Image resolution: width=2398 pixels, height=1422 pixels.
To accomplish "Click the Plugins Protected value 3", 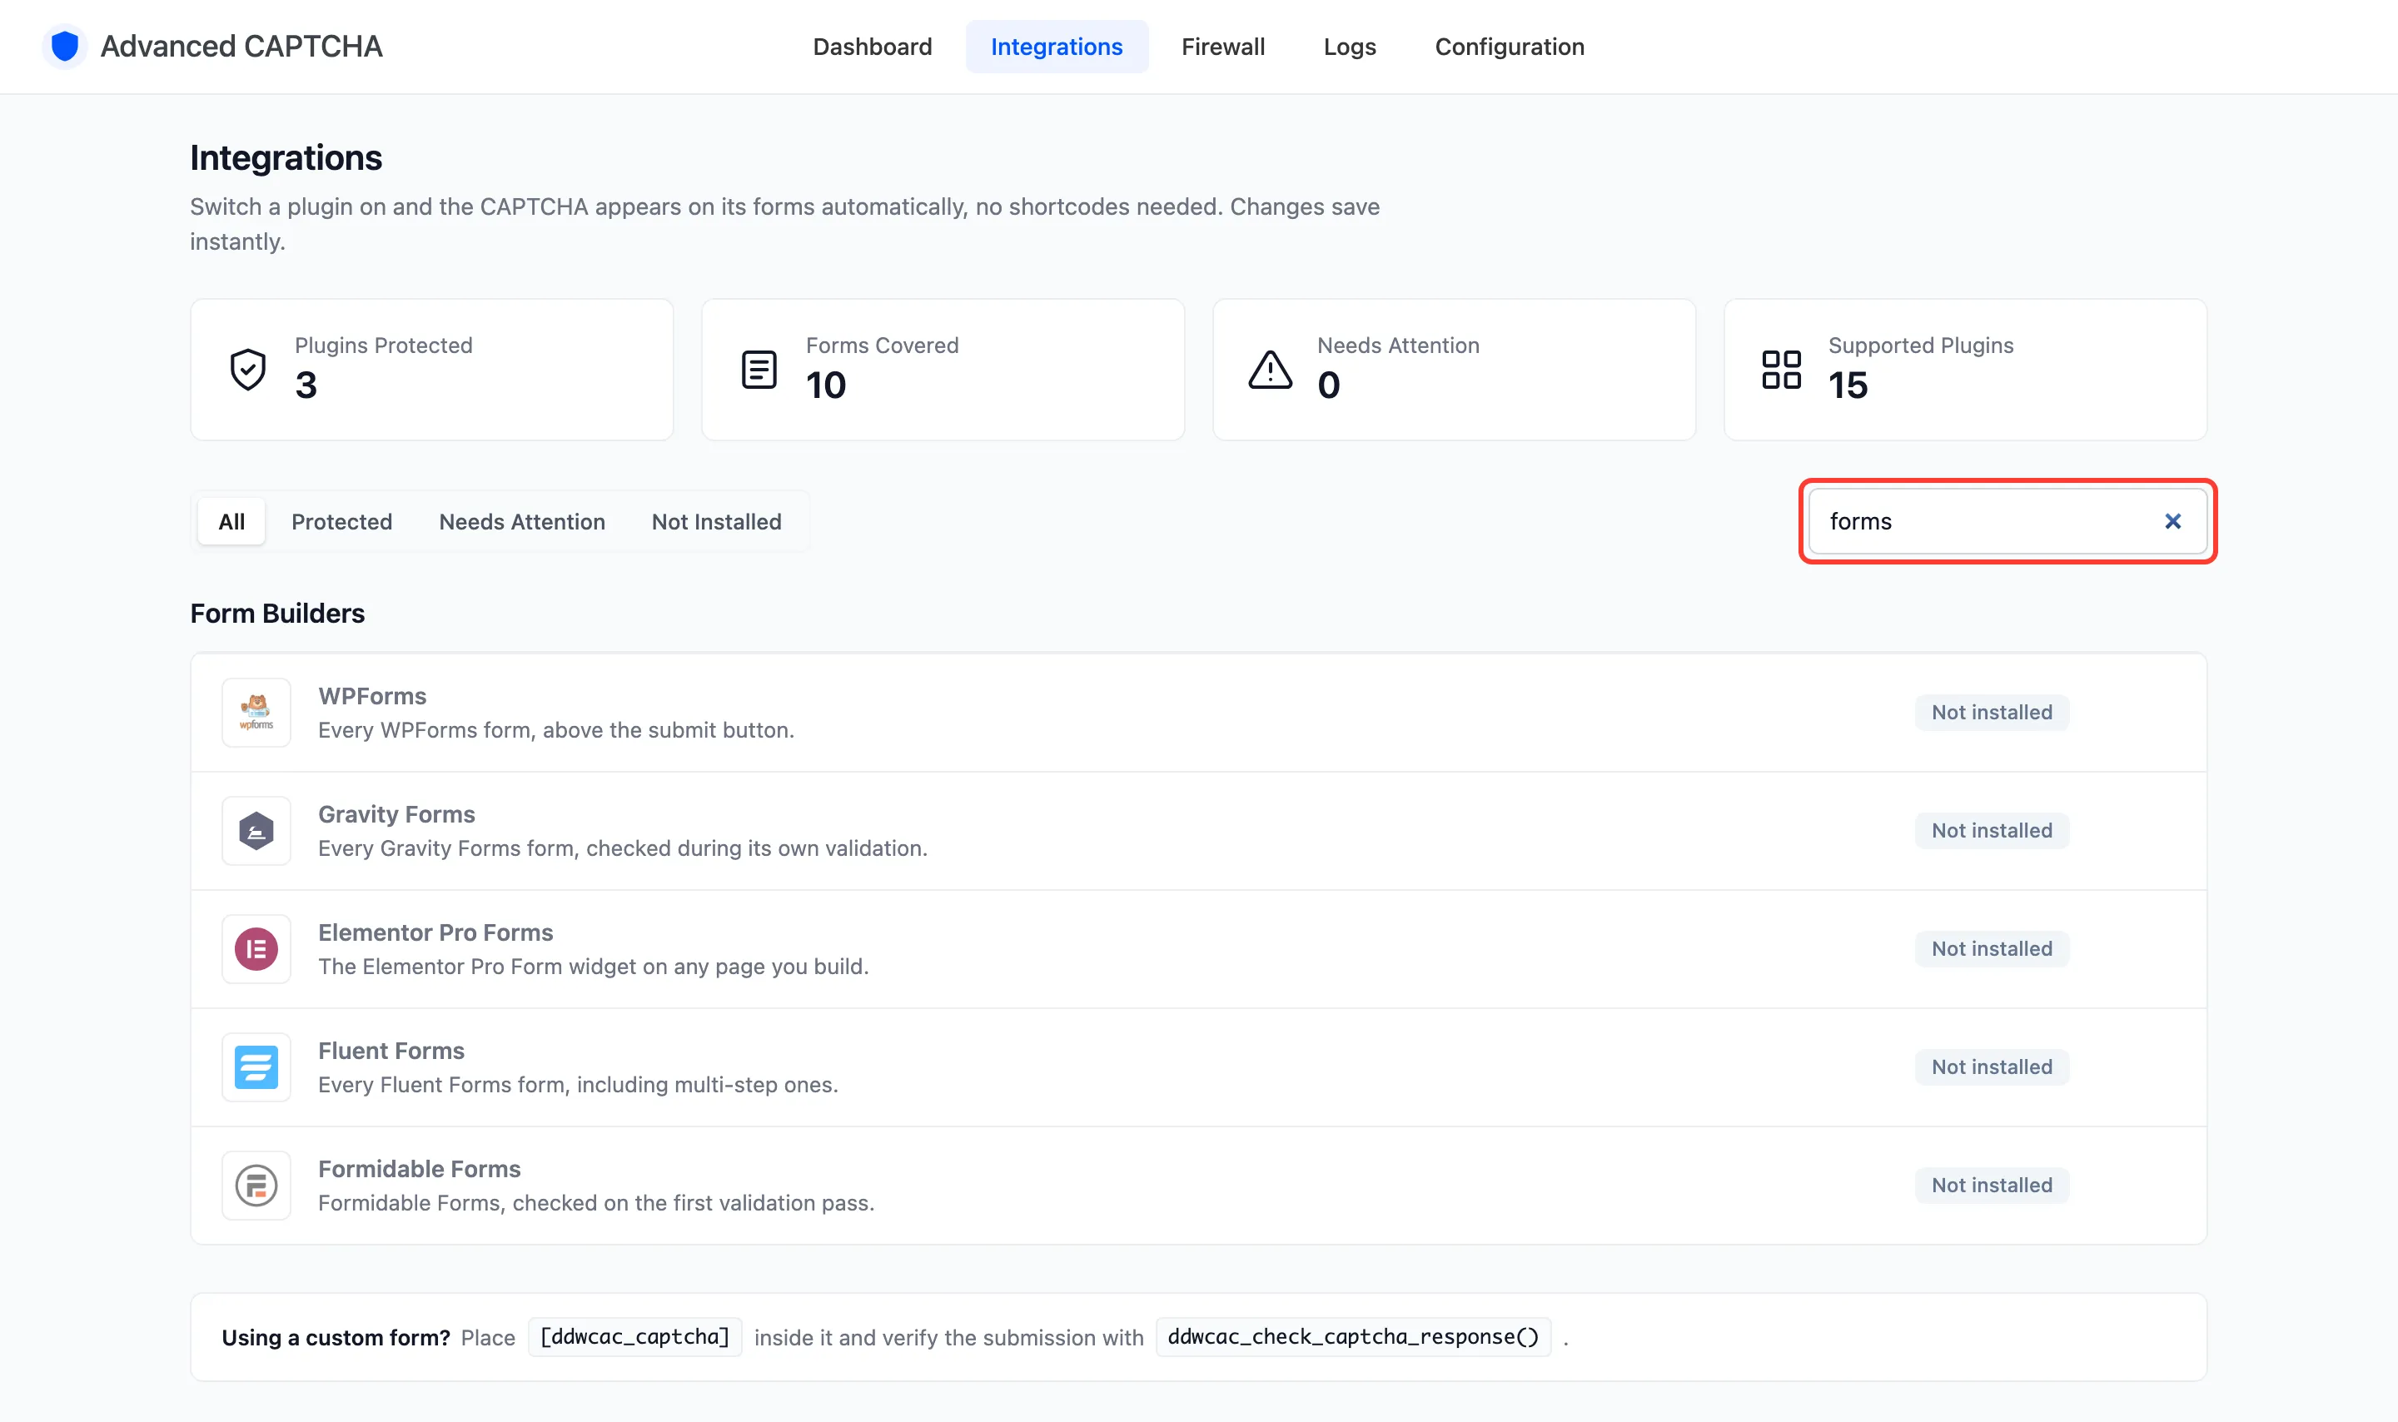I will pyautogui.click(x=306, y=385).
